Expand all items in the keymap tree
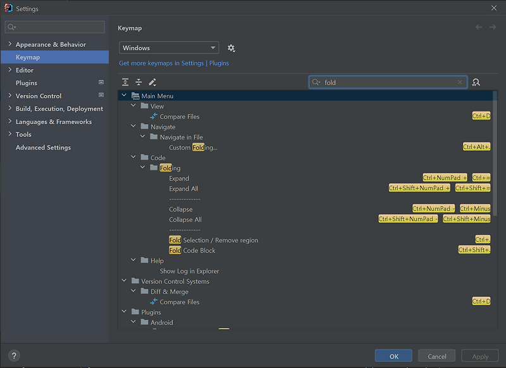The height and width of the screenshot is (368, 506). (x=125, y=82)
